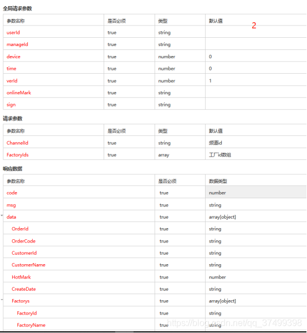This screenshot has width=307, height=333.
Task: Select 参数名称 header in global parameters table
Action: coord(16,21)
